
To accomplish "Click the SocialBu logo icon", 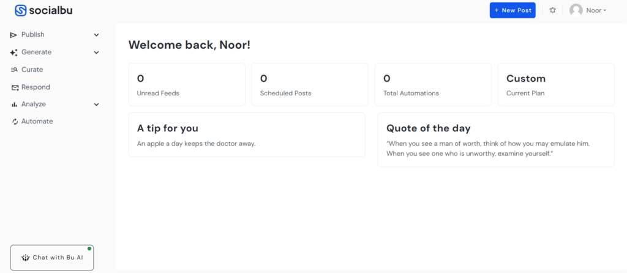I will pyautogui.click(x=20, y=10).
